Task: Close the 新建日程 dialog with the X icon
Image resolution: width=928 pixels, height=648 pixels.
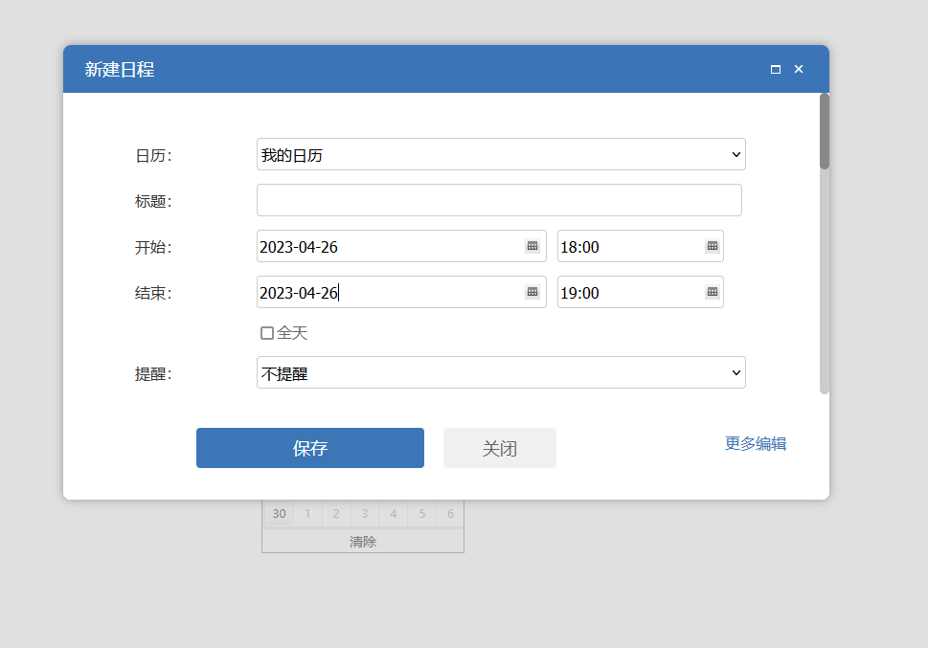Action: [x=799, y=69]
